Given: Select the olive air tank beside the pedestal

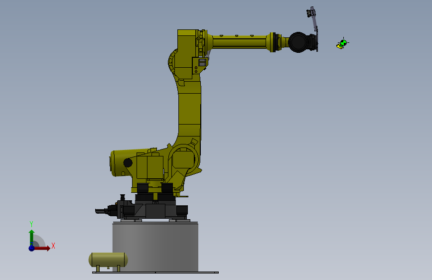Looking at the screenshot, I should point(108,260).
